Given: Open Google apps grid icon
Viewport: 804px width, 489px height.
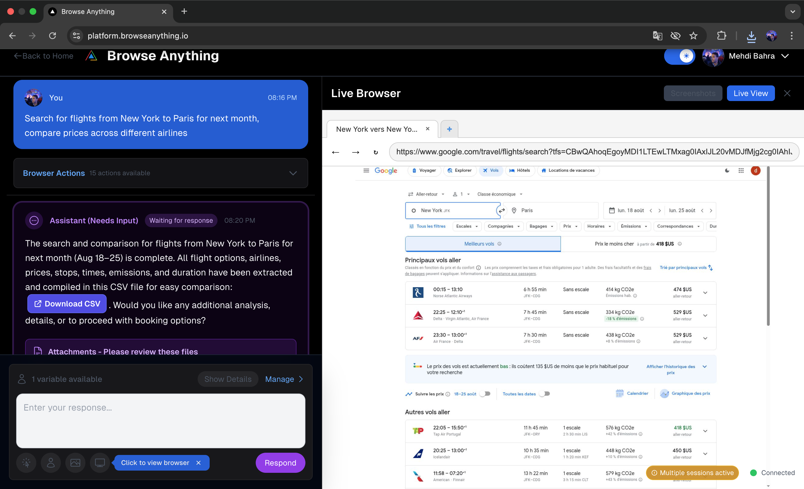Looking at the screenshot, I should click(x=741, y=170).
